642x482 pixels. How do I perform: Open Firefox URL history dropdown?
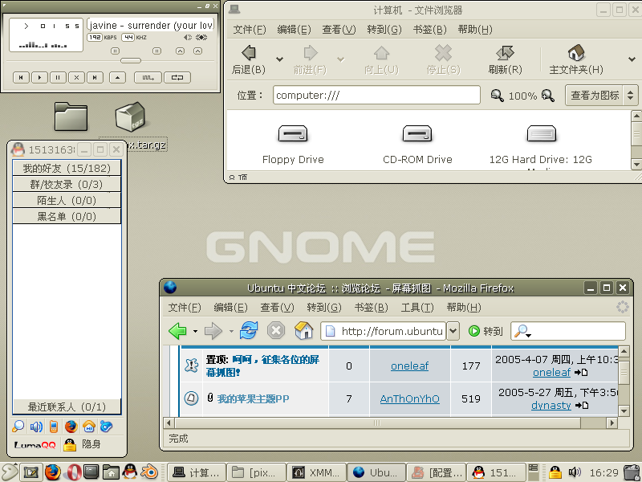click(x=453, y=331)
